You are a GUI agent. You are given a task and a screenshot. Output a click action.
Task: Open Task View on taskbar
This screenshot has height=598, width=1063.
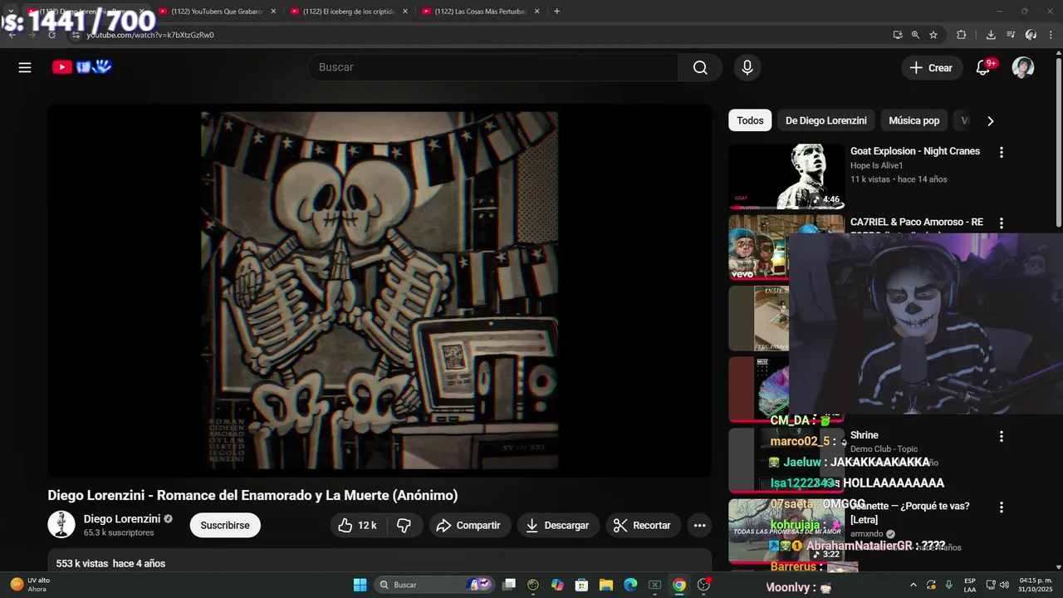tap(509, 585)
